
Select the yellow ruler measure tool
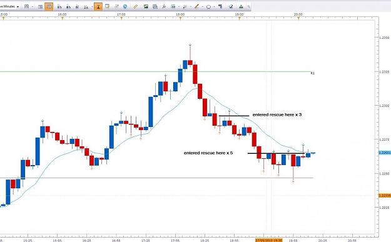pos(135,6)
